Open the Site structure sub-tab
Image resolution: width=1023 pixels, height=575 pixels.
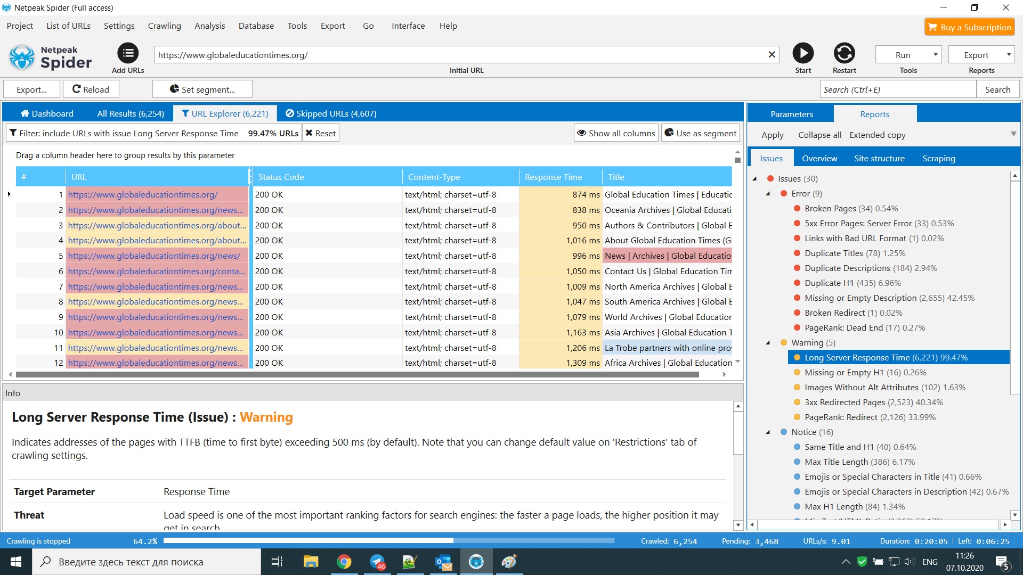(879, 158)
